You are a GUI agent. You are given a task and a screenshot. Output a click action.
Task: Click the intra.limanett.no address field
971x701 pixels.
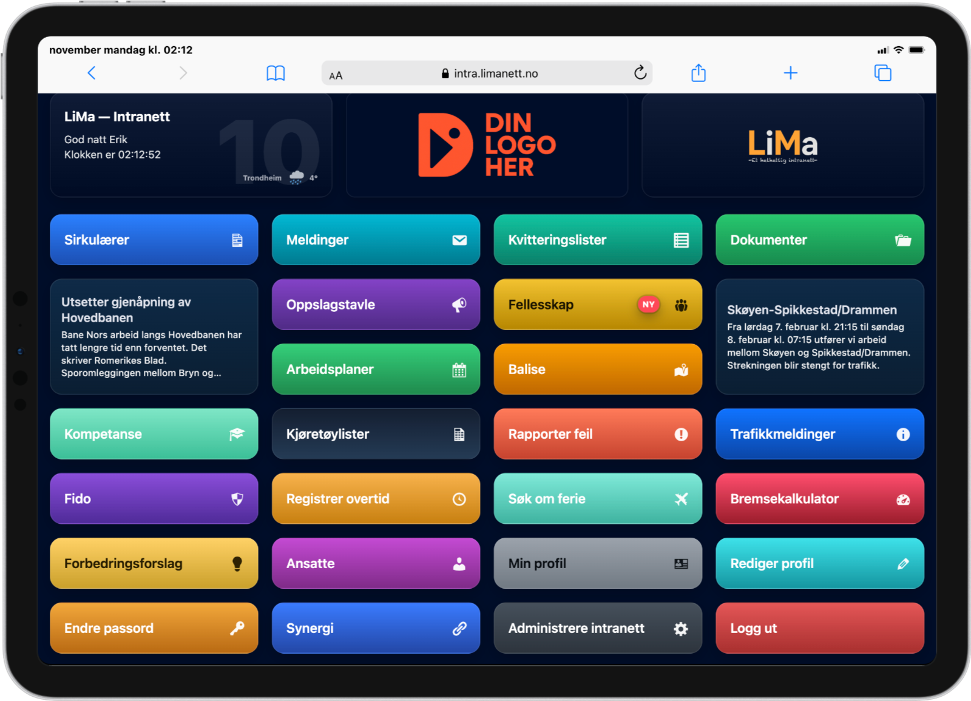coord(489,73)
